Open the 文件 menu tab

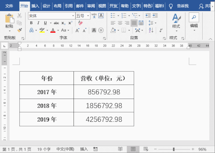[9, 6]
